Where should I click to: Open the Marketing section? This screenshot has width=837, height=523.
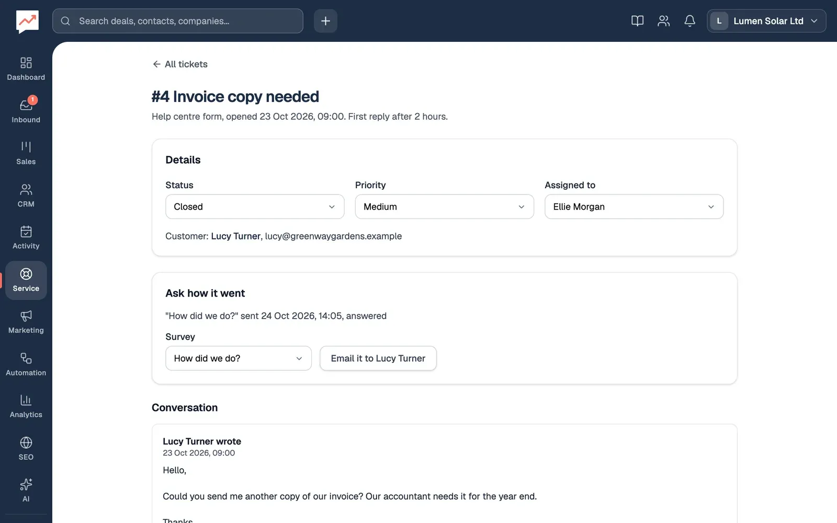tap(26, 322)
